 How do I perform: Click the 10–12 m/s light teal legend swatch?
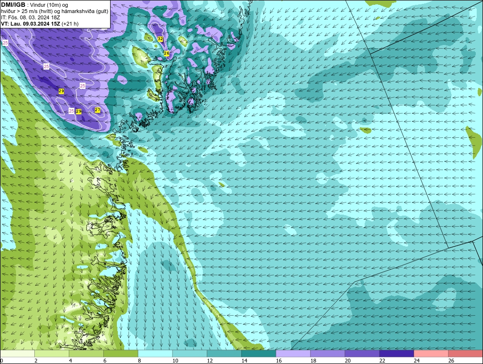tap(190, 353)
